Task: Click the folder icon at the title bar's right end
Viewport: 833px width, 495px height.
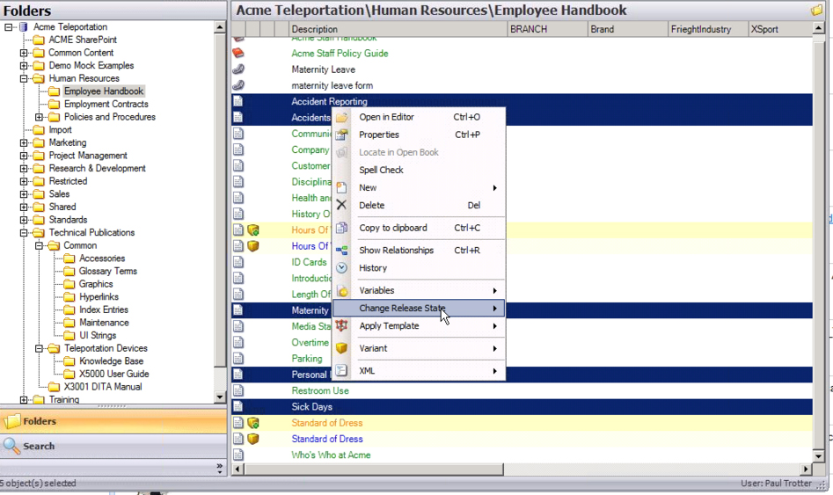Action: [817, 10]
